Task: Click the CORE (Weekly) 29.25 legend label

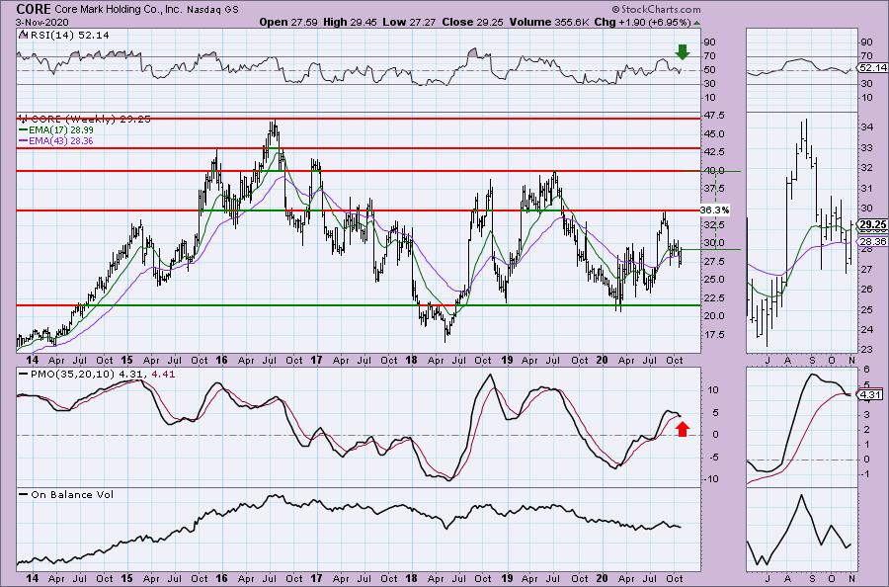Action: (85, 120)
